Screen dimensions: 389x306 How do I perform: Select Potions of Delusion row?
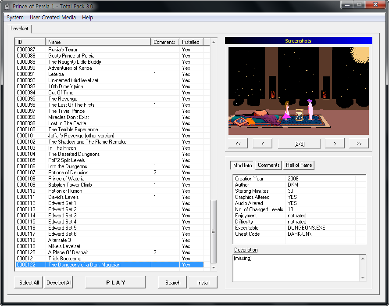tap(109, 173)
